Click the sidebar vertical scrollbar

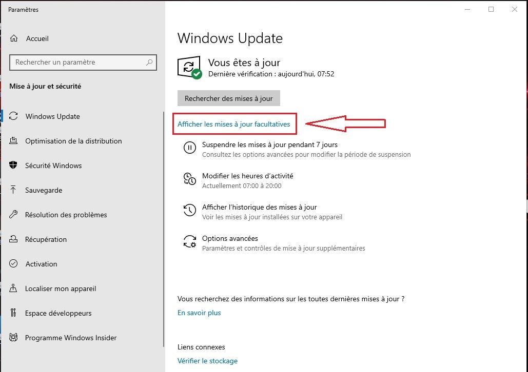(x=164, y=229)
